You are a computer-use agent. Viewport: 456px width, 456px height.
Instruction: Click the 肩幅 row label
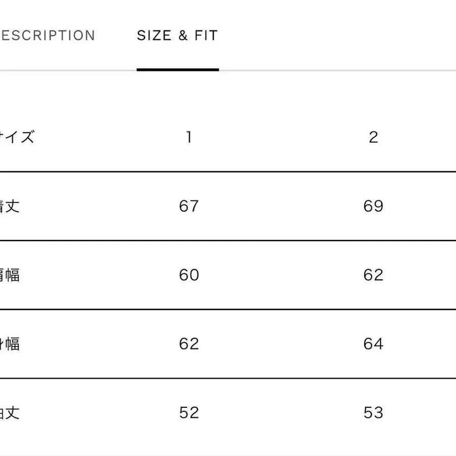pos(10,275)
